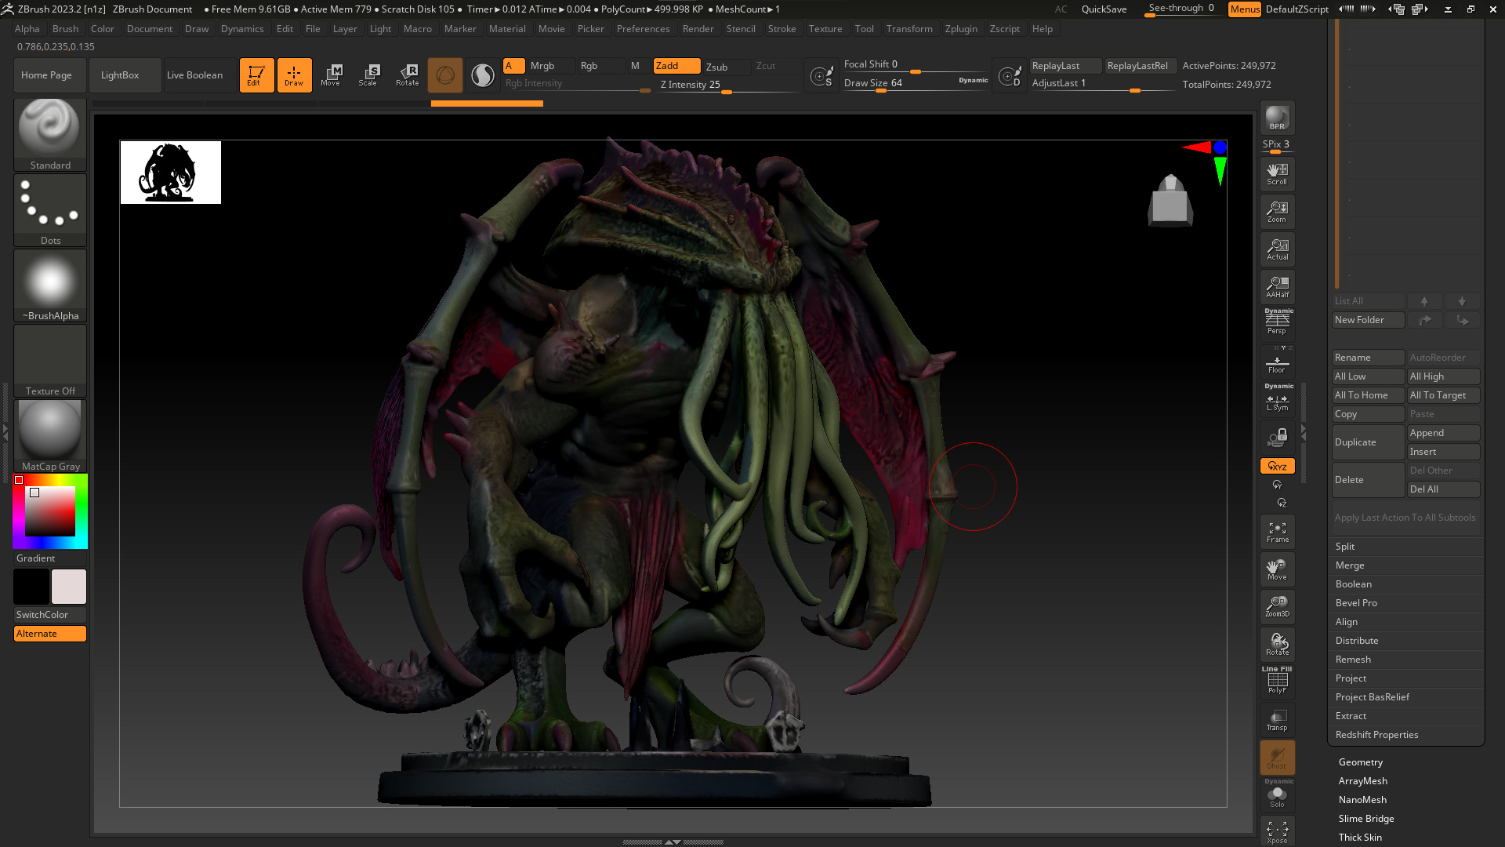Select the Move gizmo tool
Image resolution: width=1505 pixels, height=847 pixels.
(331, 75)
